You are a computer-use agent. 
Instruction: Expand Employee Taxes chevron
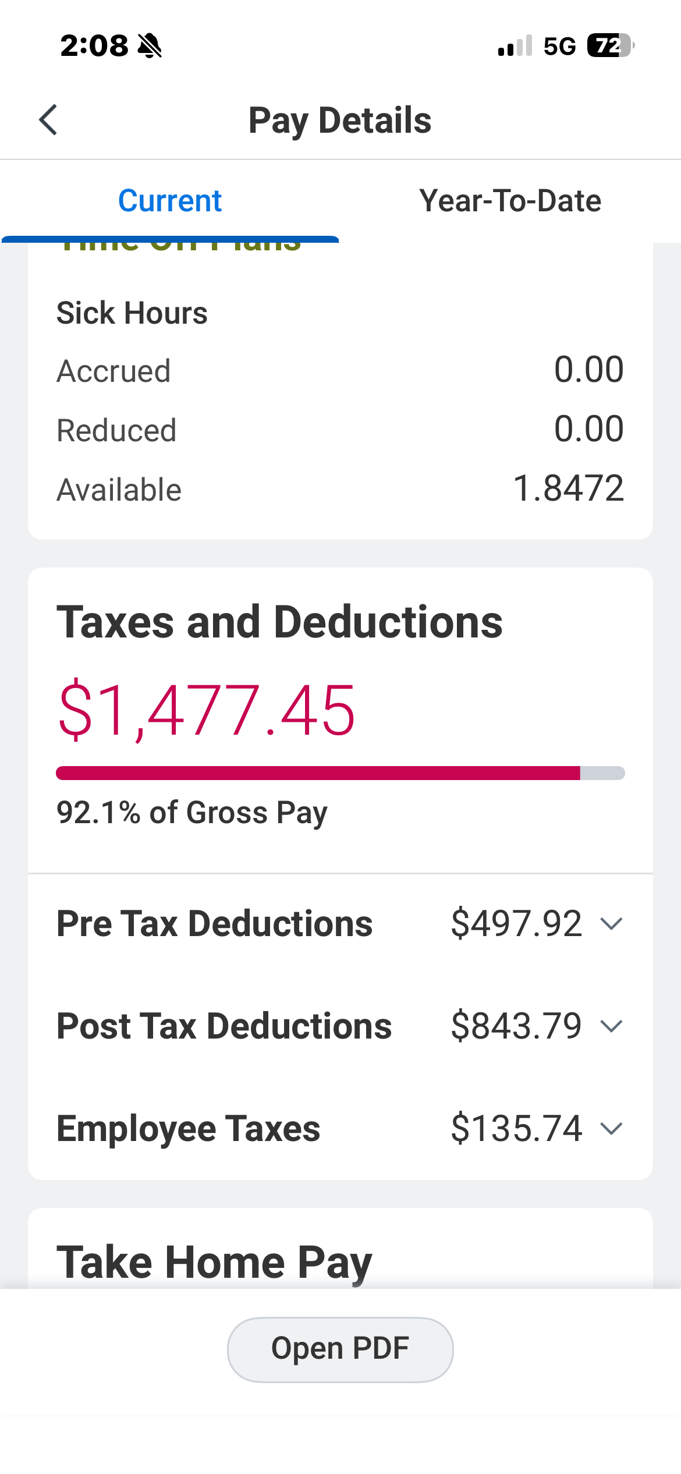[x=611, y=1129]
